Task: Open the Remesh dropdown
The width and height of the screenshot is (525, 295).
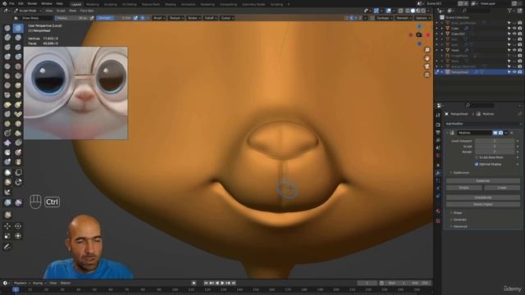Action: 404,18
